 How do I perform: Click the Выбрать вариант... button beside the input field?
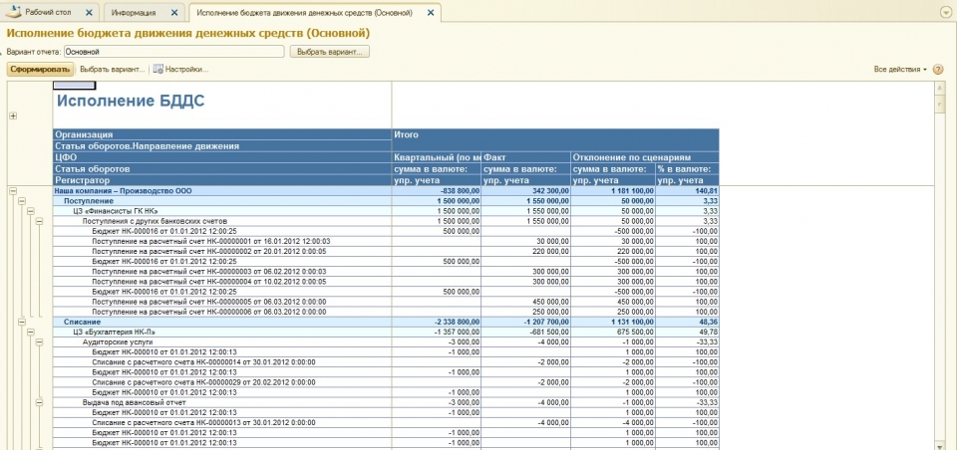pyautogui.click(x=330, y=52)
